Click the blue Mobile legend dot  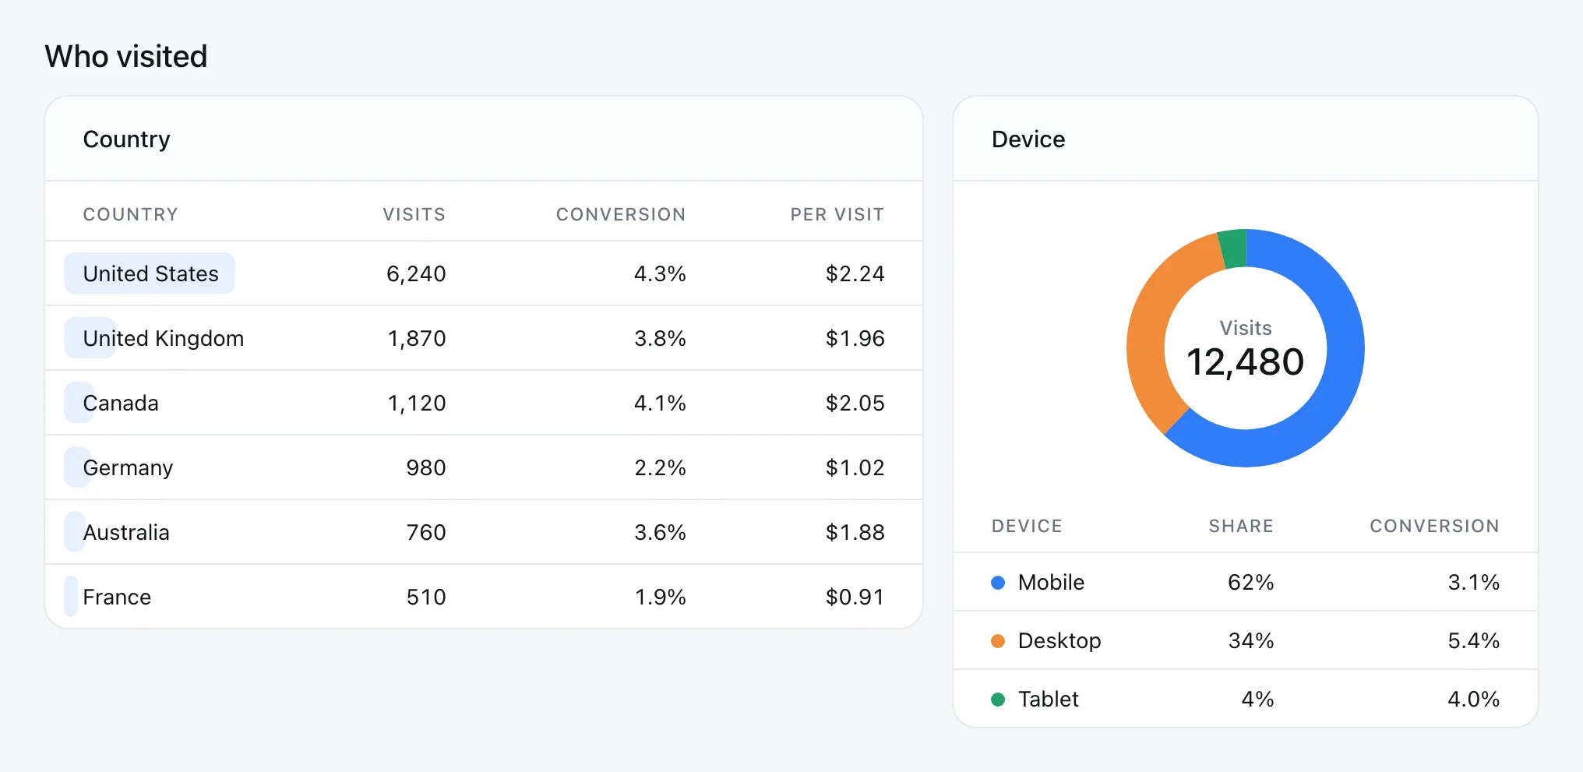pyautogui.click(x=997, y=583)
